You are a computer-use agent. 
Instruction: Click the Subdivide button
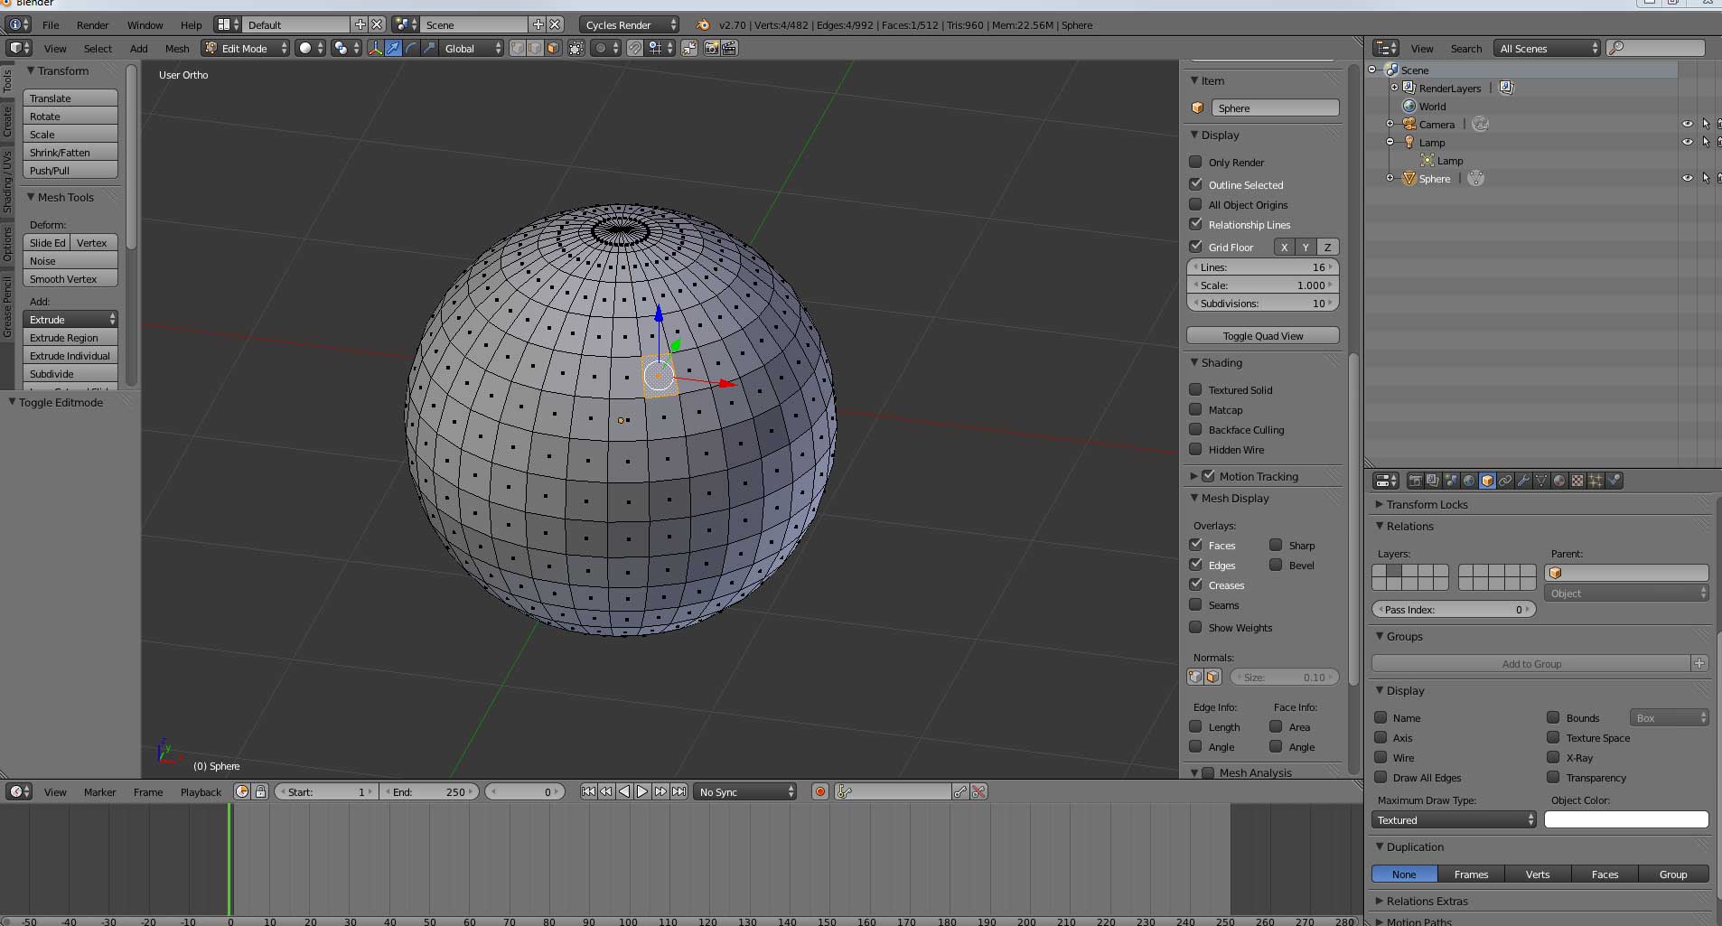70,374
